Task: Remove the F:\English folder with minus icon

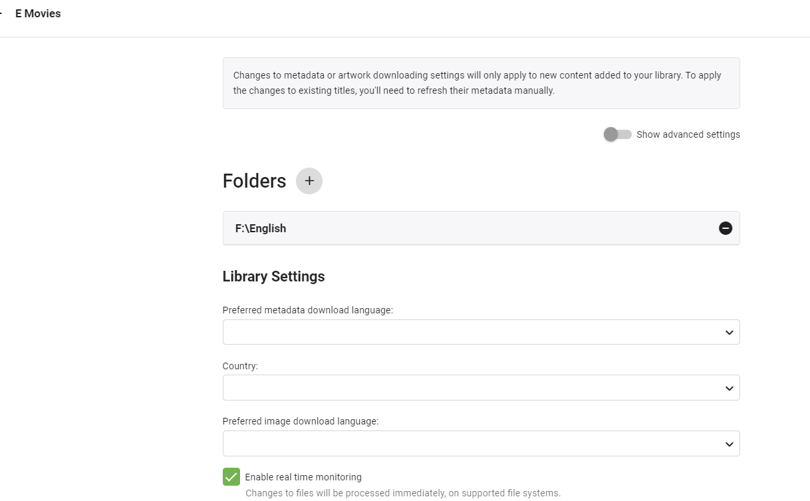Action: (x=726, y=228)
